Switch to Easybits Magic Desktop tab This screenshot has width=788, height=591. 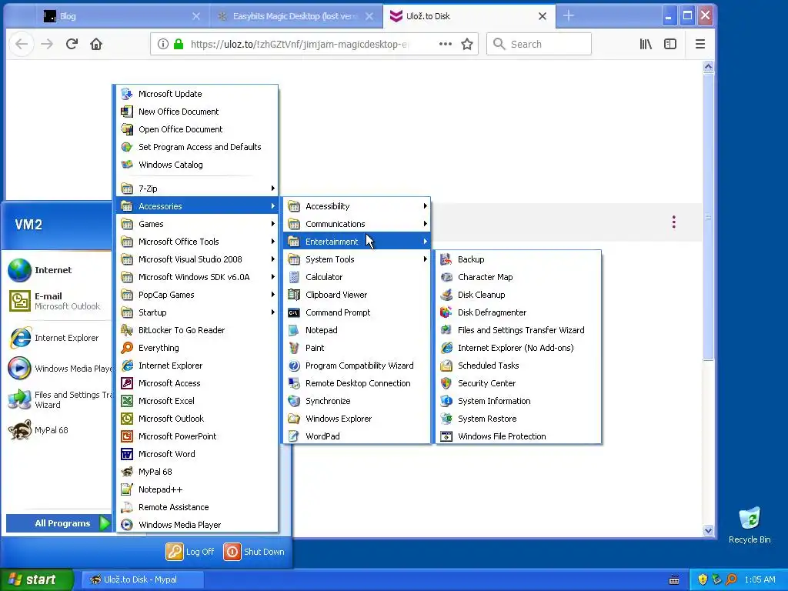295,16
